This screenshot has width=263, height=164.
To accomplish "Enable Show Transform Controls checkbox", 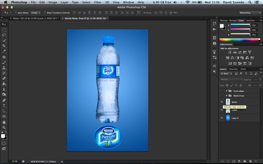I will [x=45, y=13].
